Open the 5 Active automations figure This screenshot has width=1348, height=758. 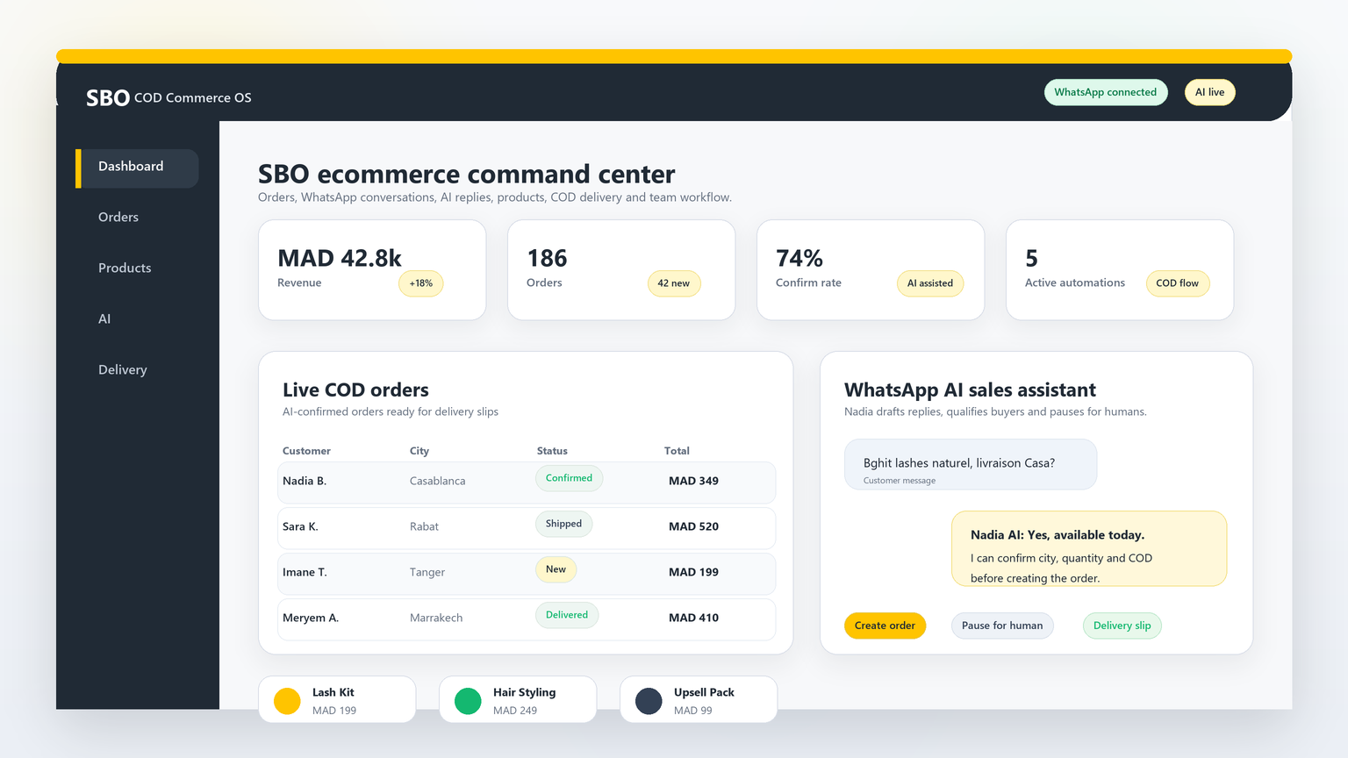[x=1031, y=259]
